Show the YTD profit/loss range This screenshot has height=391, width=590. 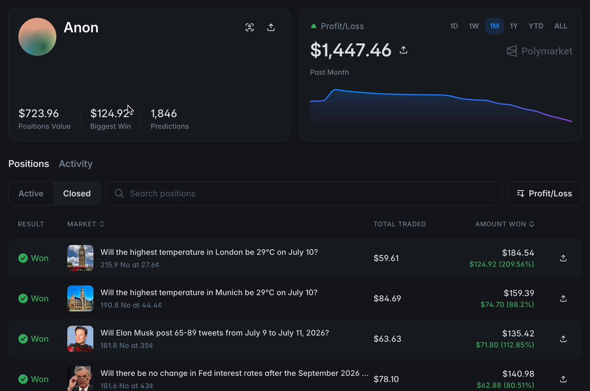[536, 26]
